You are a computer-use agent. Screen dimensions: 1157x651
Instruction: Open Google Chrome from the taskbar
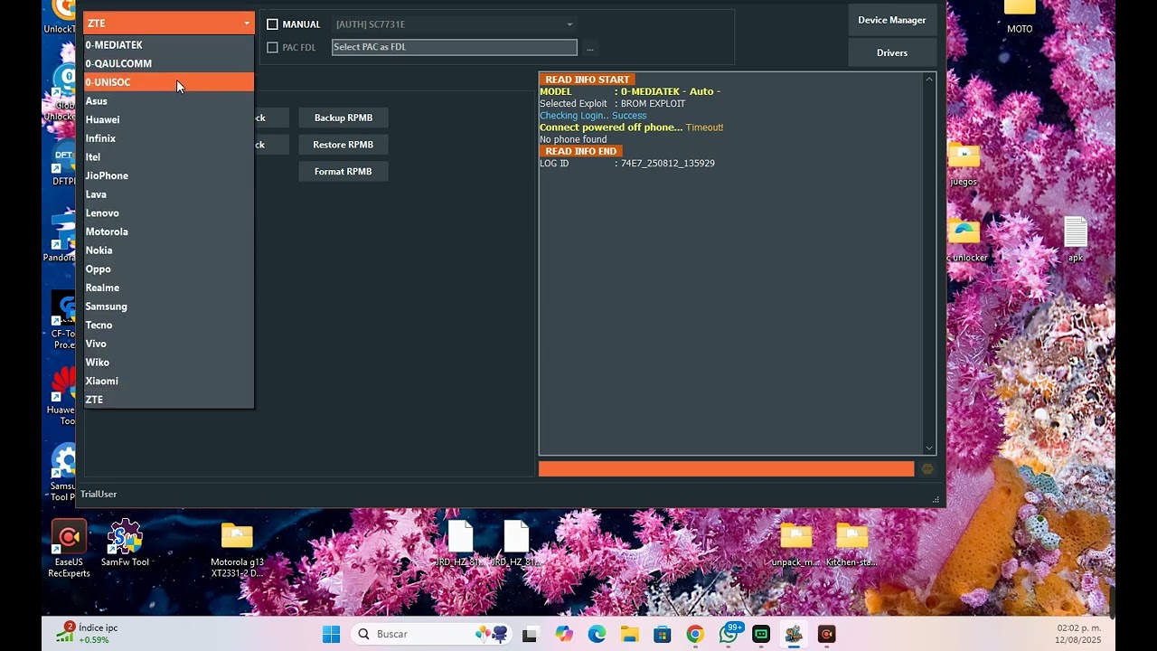pyautogui.click(x=695, y=634)
